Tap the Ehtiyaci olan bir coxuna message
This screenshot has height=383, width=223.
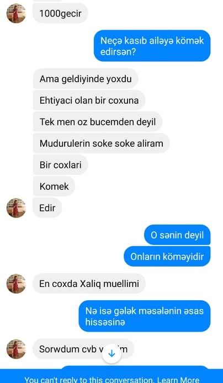coord(89,100)
